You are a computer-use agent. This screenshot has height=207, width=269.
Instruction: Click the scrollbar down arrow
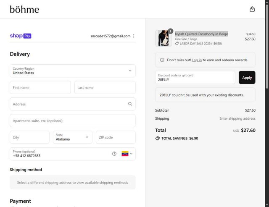pyautogui.click(x=267, y=205)
